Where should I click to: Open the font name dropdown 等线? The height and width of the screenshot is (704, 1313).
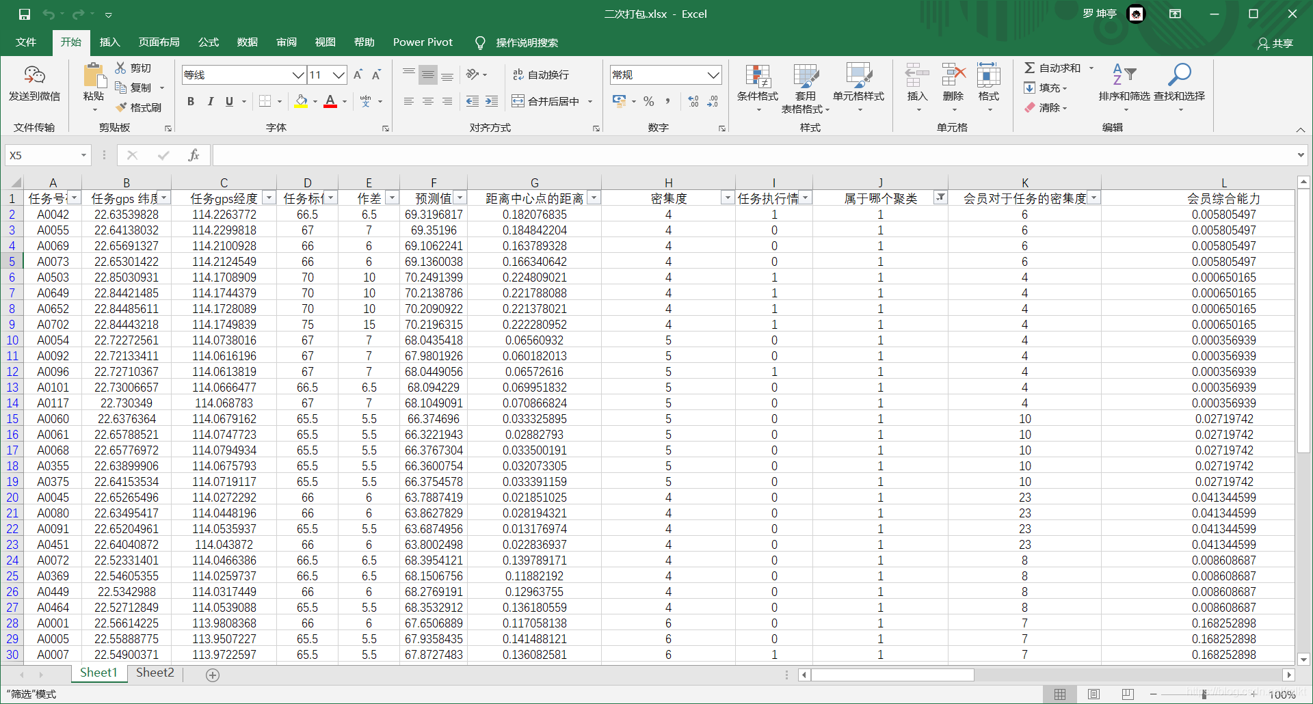[x=298, y=75]
